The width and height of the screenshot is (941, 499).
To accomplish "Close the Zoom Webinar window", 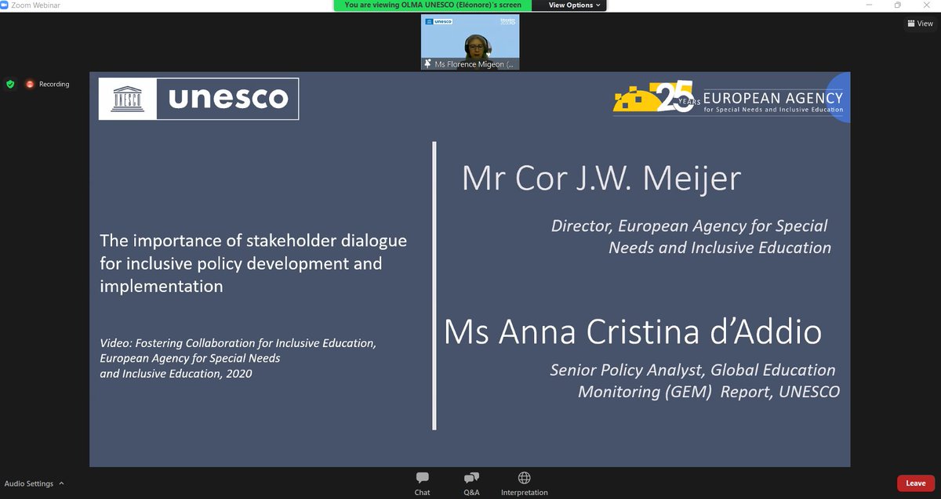I will coord(927,5).
